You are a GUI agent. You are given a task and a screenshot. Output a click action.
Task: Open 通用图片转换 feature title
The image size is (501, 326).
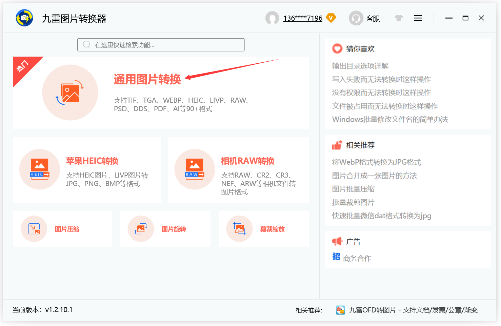click(147, 79)
